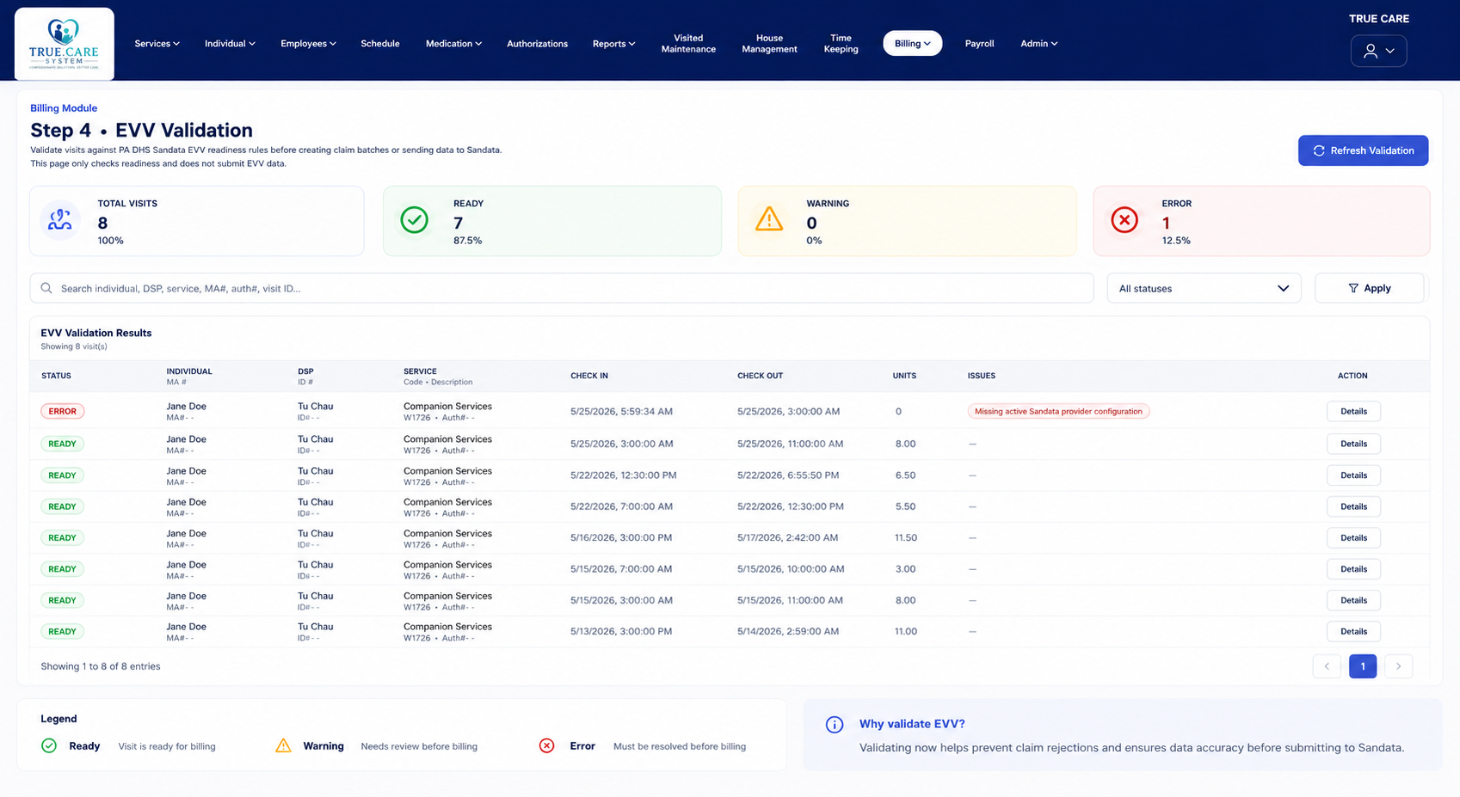The height and width of the screenshot is (797, 1460).
Task: Expand the Individual menu
Action: point(230,44)
